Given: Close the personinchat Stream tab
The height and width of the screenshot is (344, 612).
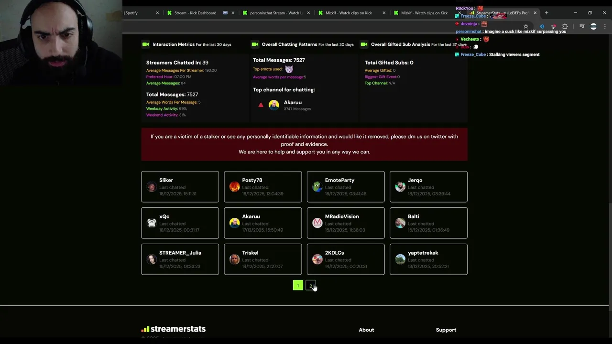Looking at the screenshot, I should (308, 13).
